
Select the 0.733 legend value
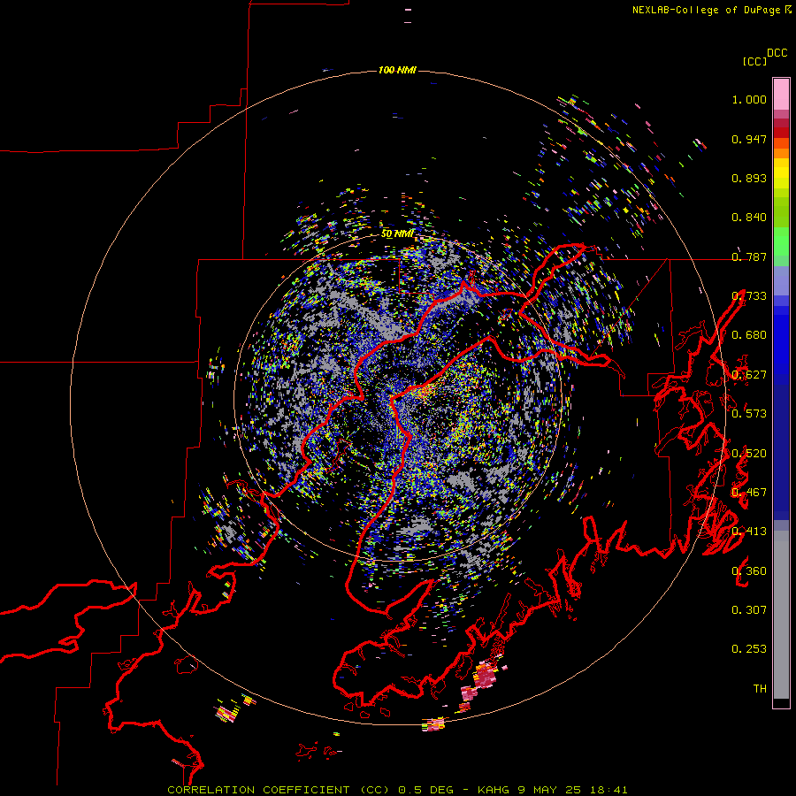[x=749, y=296]
